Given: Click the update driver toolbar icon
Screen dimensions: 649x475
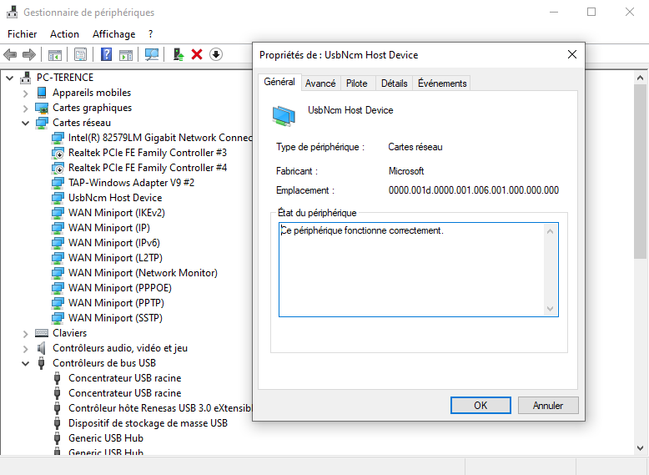Looking at the screenshot, I should click(178, 54).
